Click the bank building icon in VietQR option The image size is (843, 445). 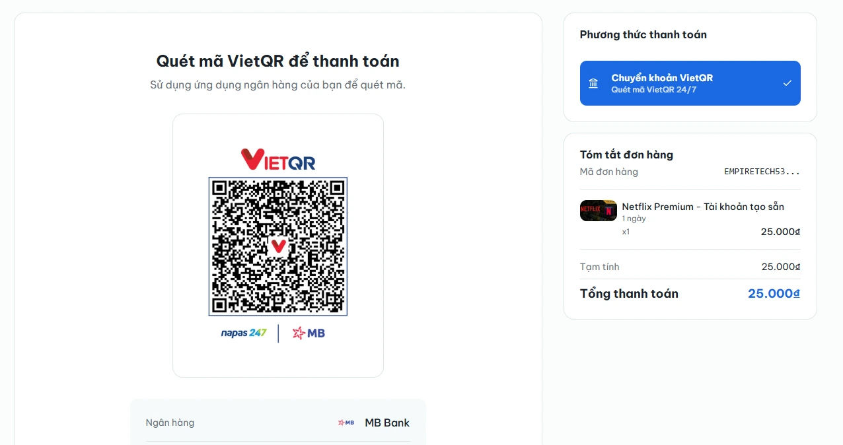(593, 83)
